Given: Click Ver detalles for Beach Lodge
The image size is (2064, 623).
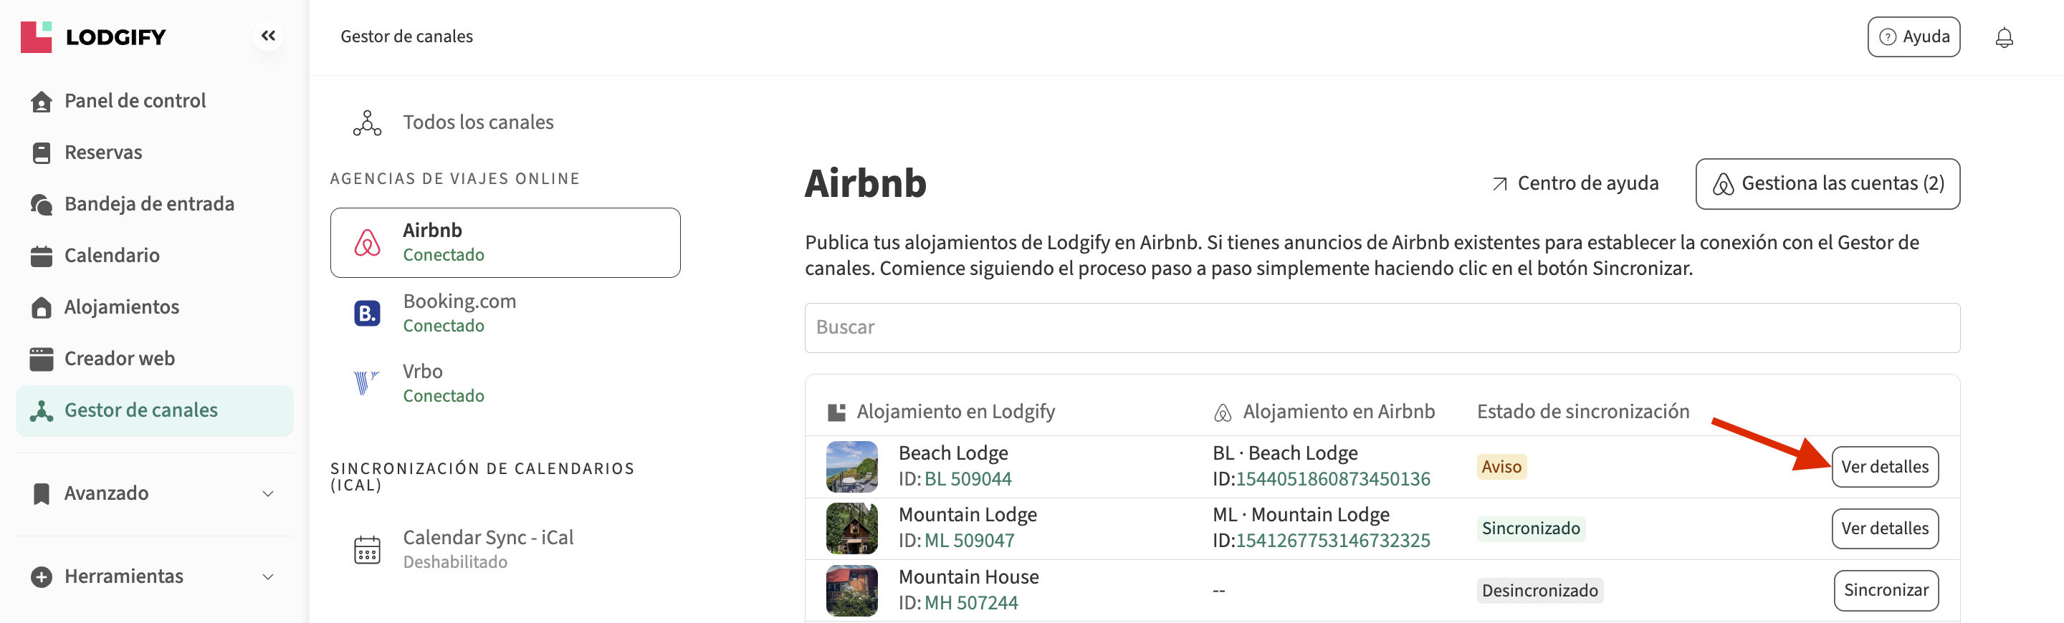Looking at the screenshot, I should click(1883, 467).
